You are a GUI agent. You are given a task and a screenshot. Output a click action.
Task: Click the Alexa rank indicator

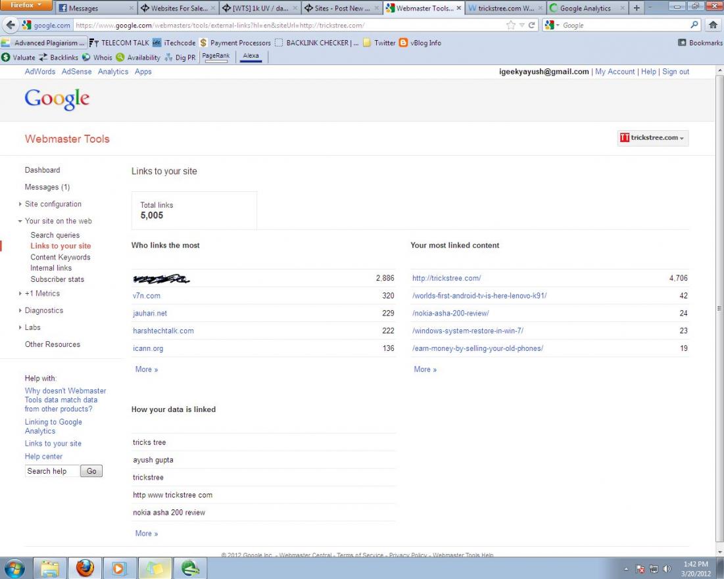251,57
